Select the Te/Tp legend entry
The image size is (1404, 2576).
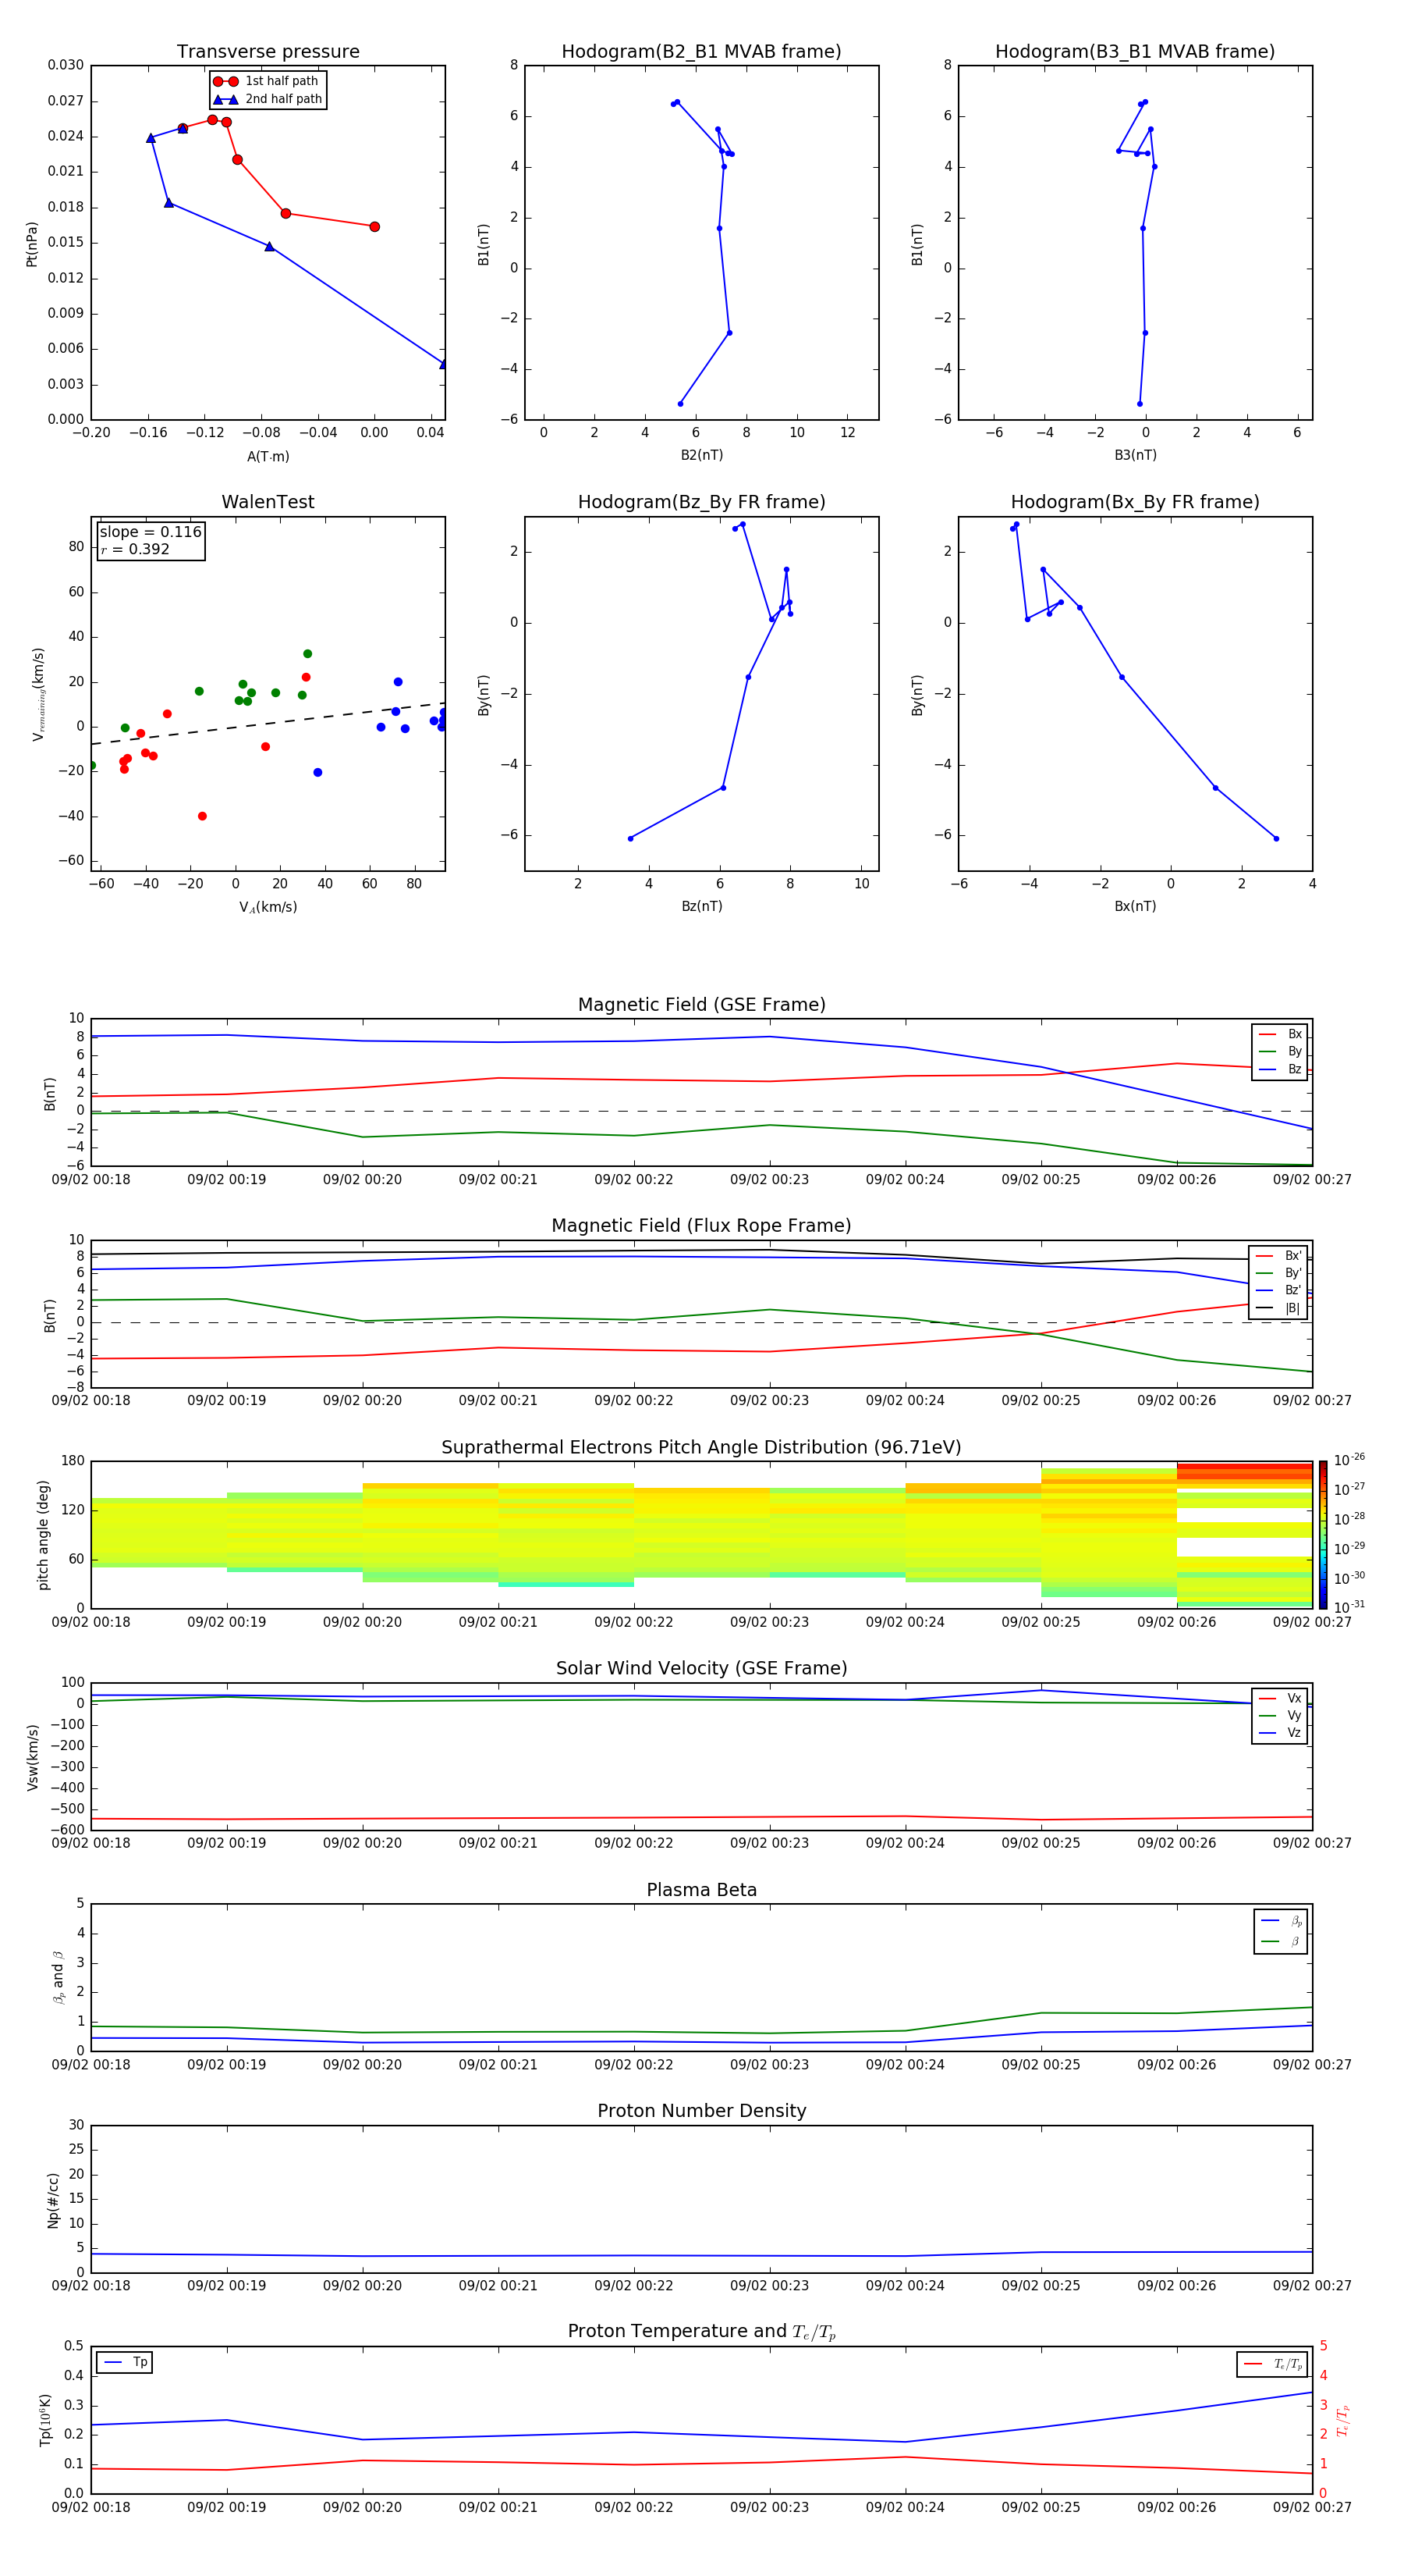(x=1273, y=2364)
